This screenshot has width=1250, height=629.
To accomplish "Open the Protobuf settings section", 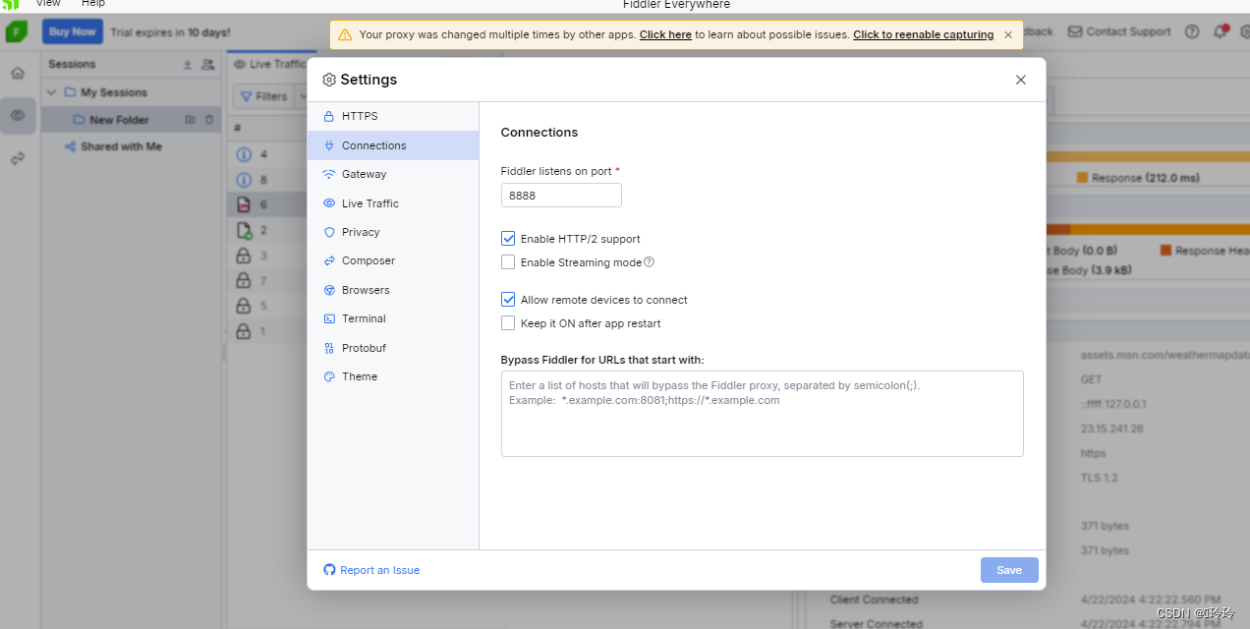I will click(392, 348).
